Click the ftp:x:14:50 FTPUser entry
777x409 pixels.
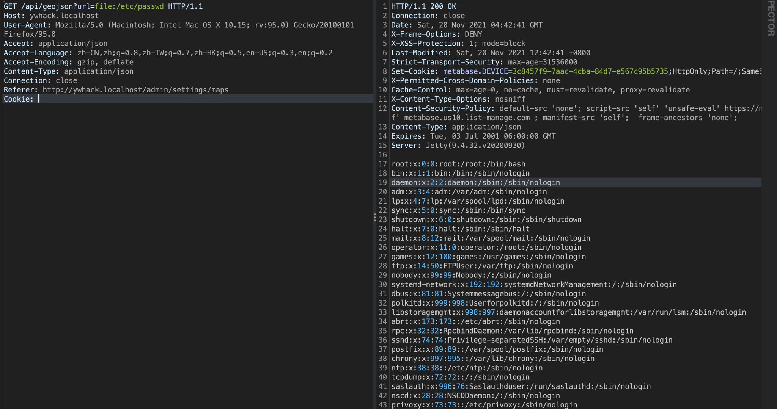482,266
